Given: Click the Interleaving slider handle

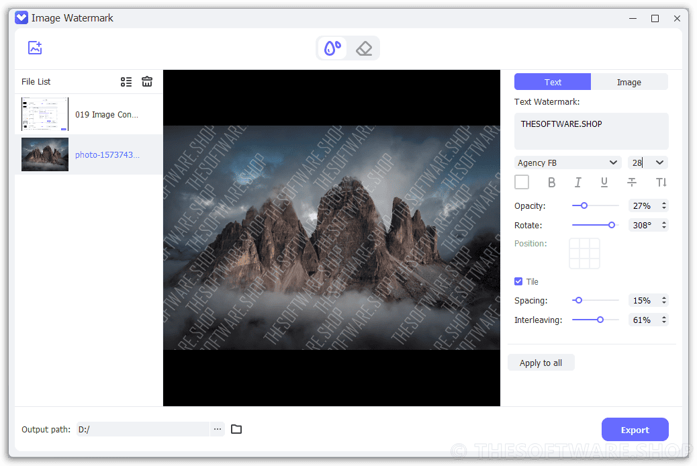Looking at the screenshot, I should [x=600, y=320].
